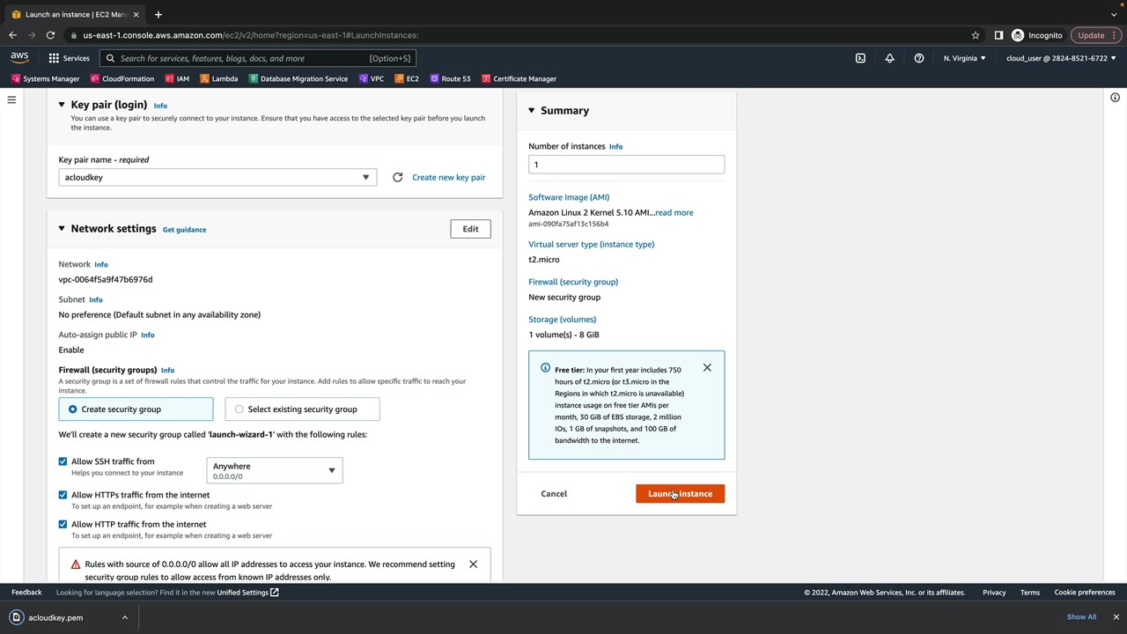Open the Database Migration Service bookmark

298,78
